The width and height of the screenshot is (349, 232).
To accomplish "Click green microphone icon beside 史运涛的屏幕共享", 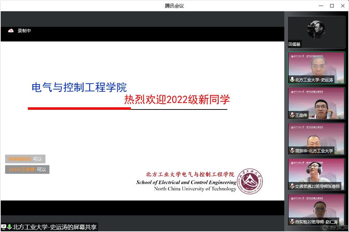I will [9, 227].
